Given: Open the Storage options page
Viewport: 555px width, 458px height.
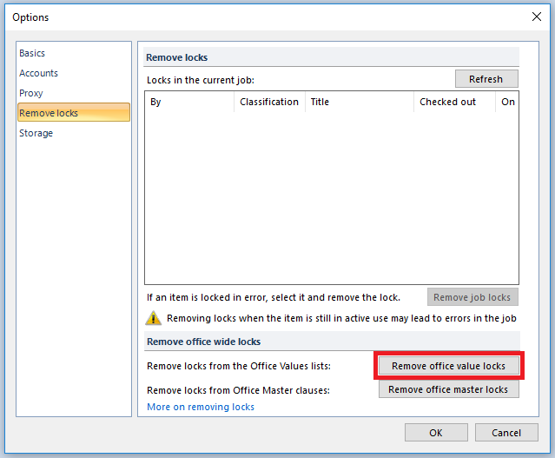Looking at the screenshot, I should [36, 133].
